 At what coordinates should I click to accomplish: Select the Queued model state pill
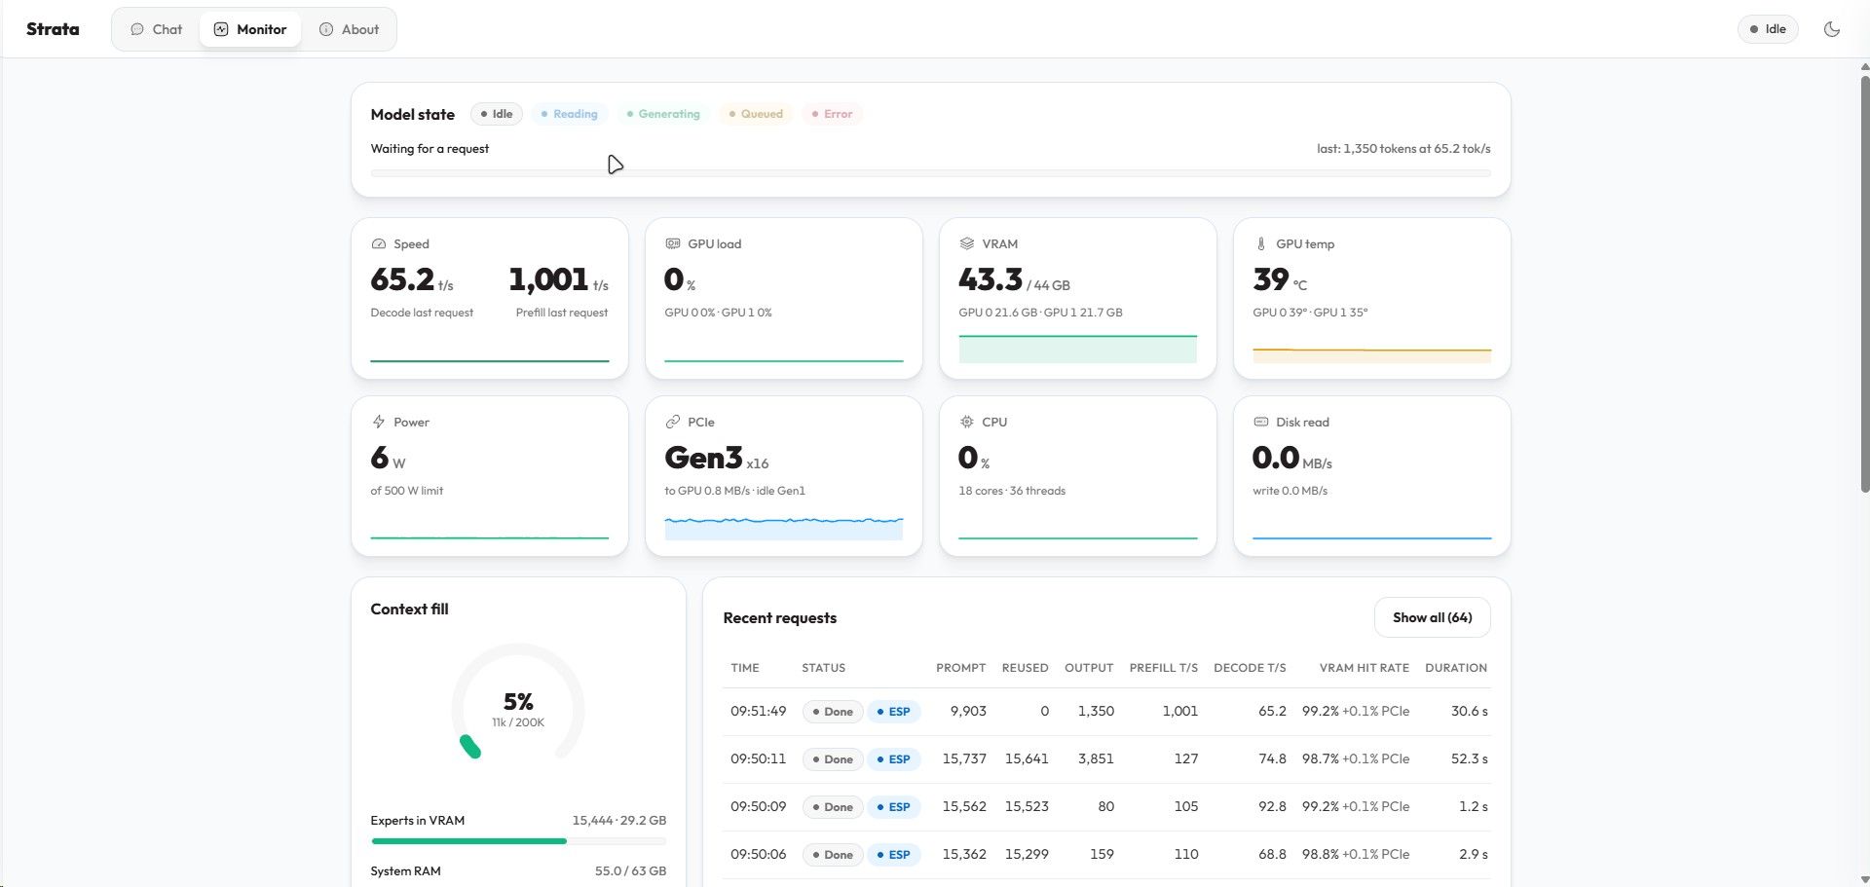point(756,114)
